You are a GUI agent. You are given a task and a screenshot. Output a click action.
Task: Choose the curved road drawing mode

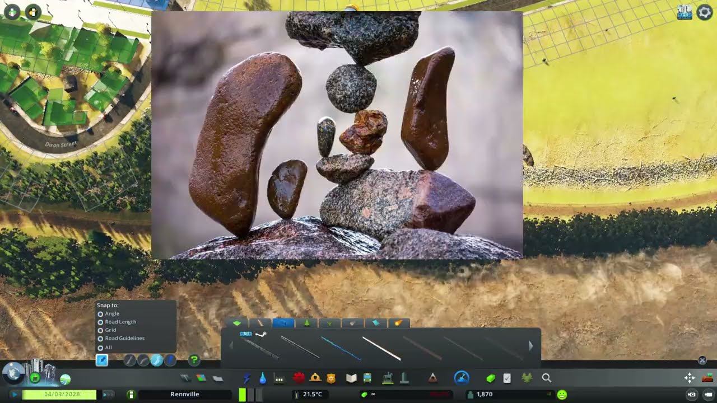pyautogui.click(x=143, y=360)
